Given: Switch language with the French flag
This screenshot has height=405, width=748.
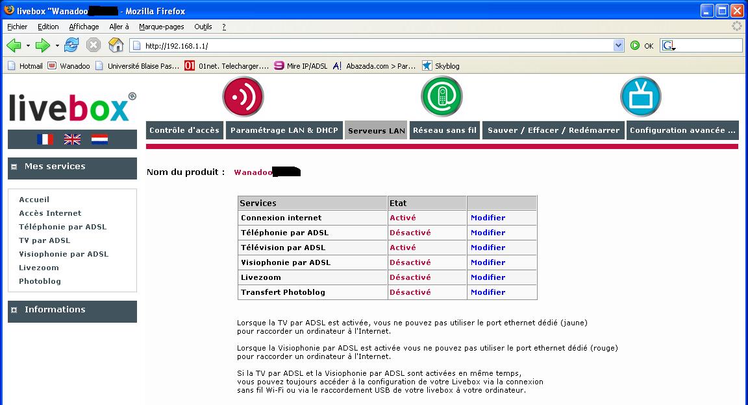Looking at the screenshot, I should 45,139.
